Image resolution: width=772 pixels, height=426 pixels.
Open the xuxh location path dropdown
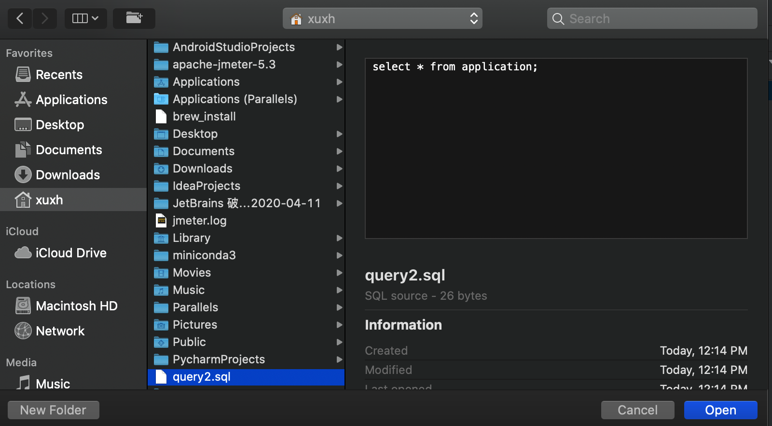click(383, 18)
